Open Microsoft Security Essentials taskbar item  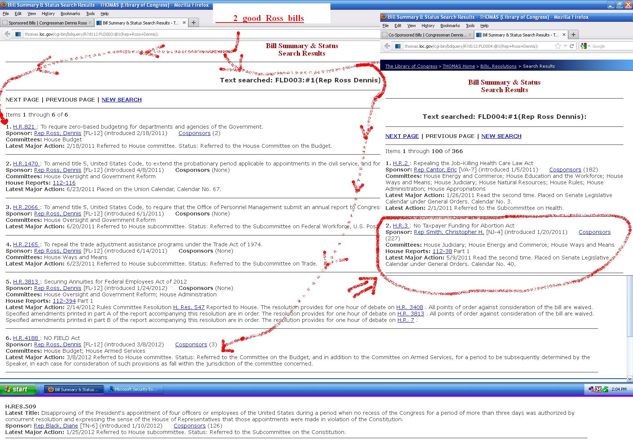tap(135, 389)
